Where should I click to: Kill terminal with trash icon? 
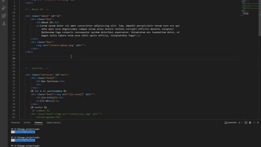[250, 122]
